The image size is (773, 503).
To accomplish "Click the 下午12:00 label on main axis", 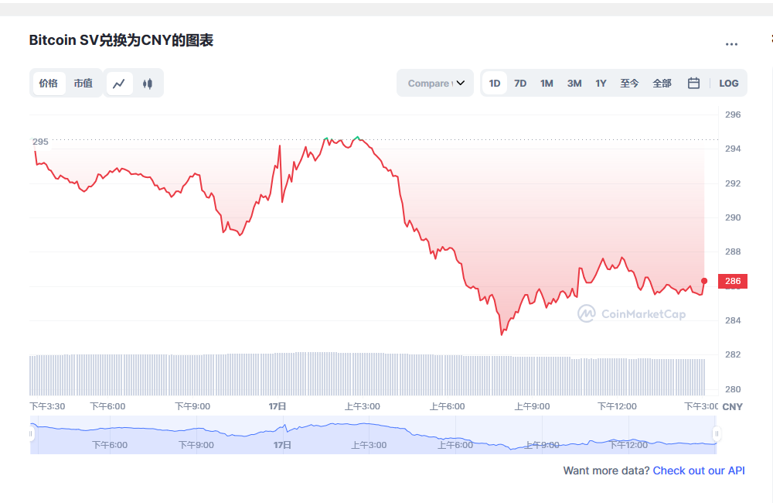I will pos(617,406).
